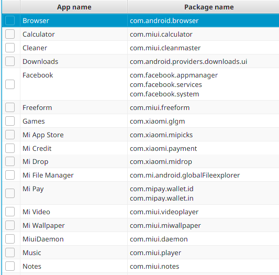Click com.mipay.wallet.in package line

pyautogui.click(x=162, y=198)
